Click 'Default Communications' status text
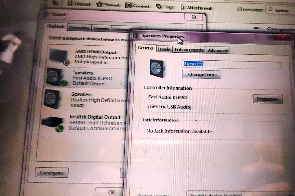 pyautogui.click(x=97, y=128)
